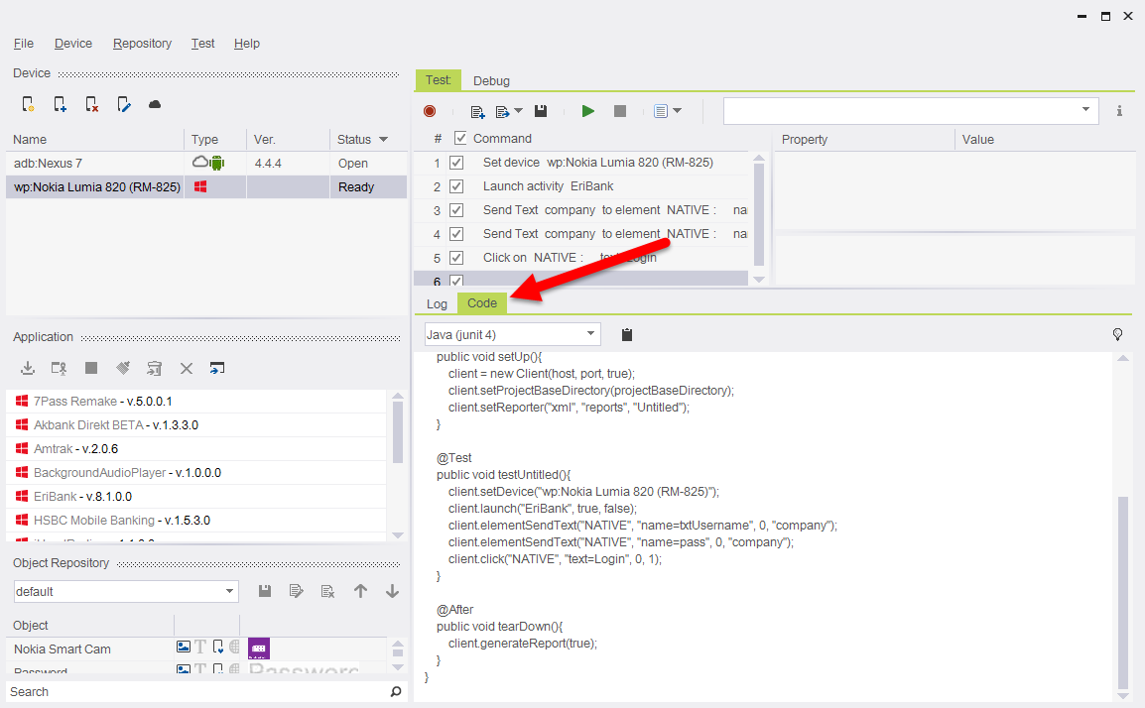Click the cloud device icon in Device toolbar
1145x708 pixels.
155,104
